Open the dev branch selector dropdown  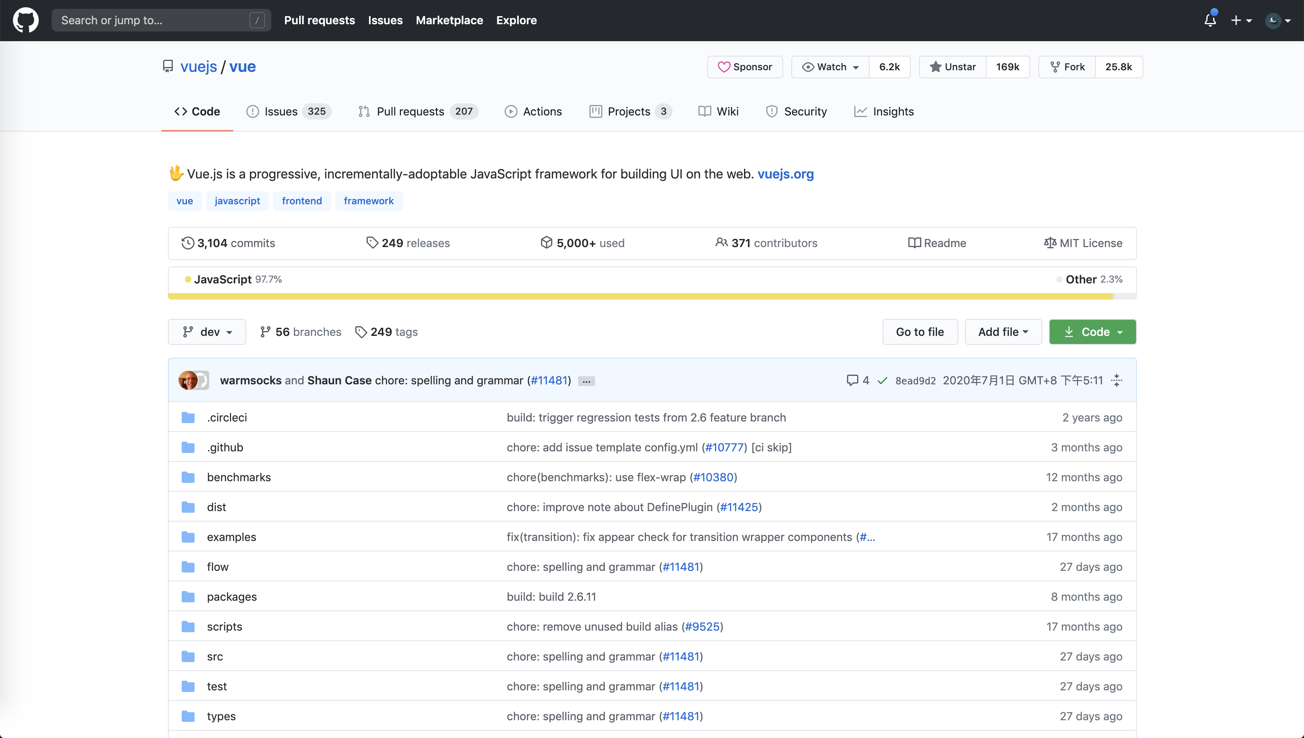207,332
